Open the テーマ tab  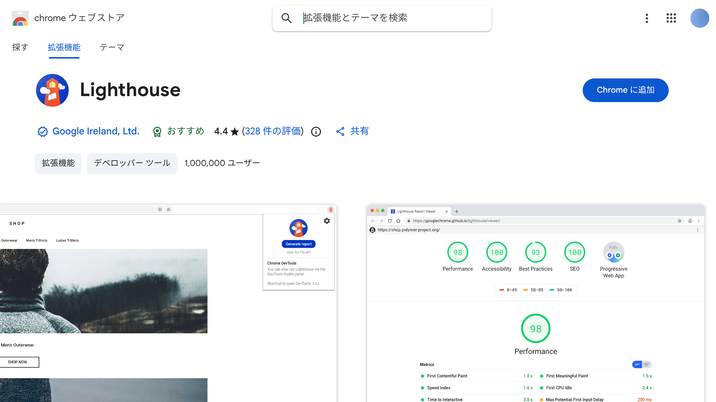pyautogui.click(x=112, y=47)
